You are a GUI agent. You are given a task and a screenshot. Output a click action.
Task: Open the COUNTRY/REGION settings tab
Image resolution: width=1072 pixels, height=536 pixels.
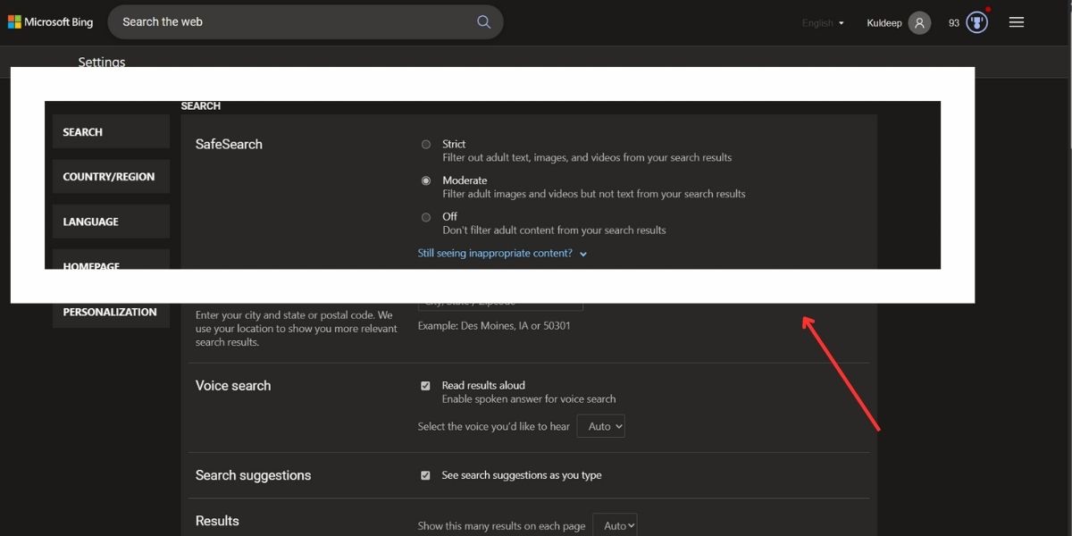111,177
